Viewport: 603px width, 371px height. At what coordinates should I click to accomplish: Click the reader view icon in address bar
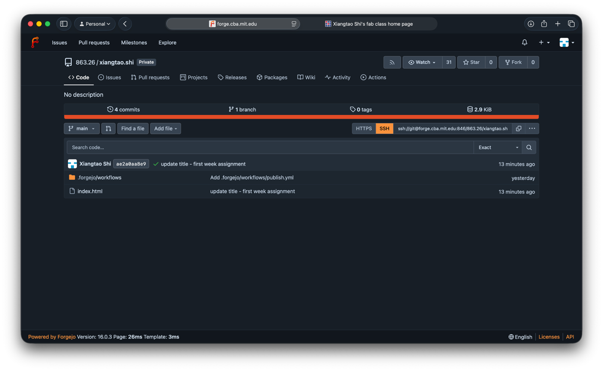(294, 24)
